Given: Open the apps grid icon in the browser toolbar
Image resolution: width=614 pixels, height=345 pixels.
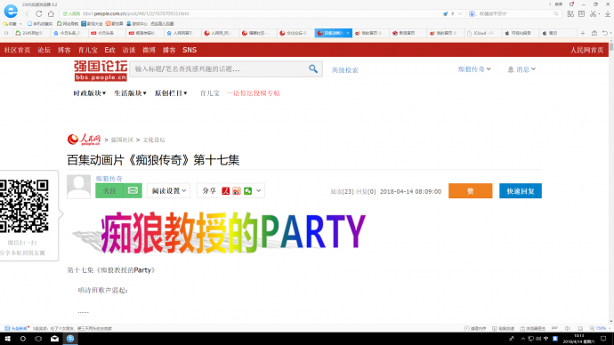Looking at the screenshot, I should point(570,13).
